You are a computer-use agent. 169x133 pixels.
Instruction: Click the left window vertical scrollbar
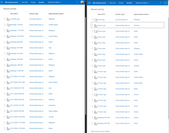pyautogui.click(x=86, y=66)
